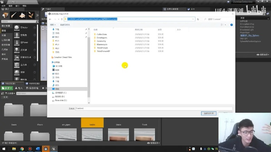
Task: Click the Select Folder button
Action: pos(209,113)
